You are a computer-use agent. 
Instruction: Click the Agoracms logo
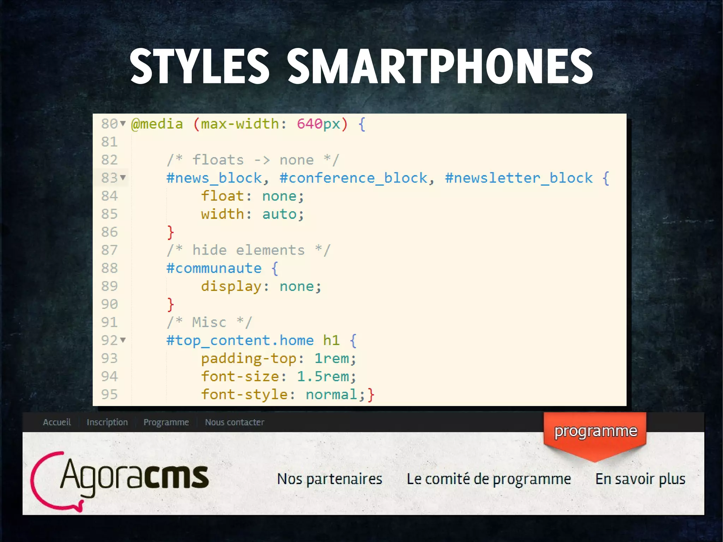[120, 481]
